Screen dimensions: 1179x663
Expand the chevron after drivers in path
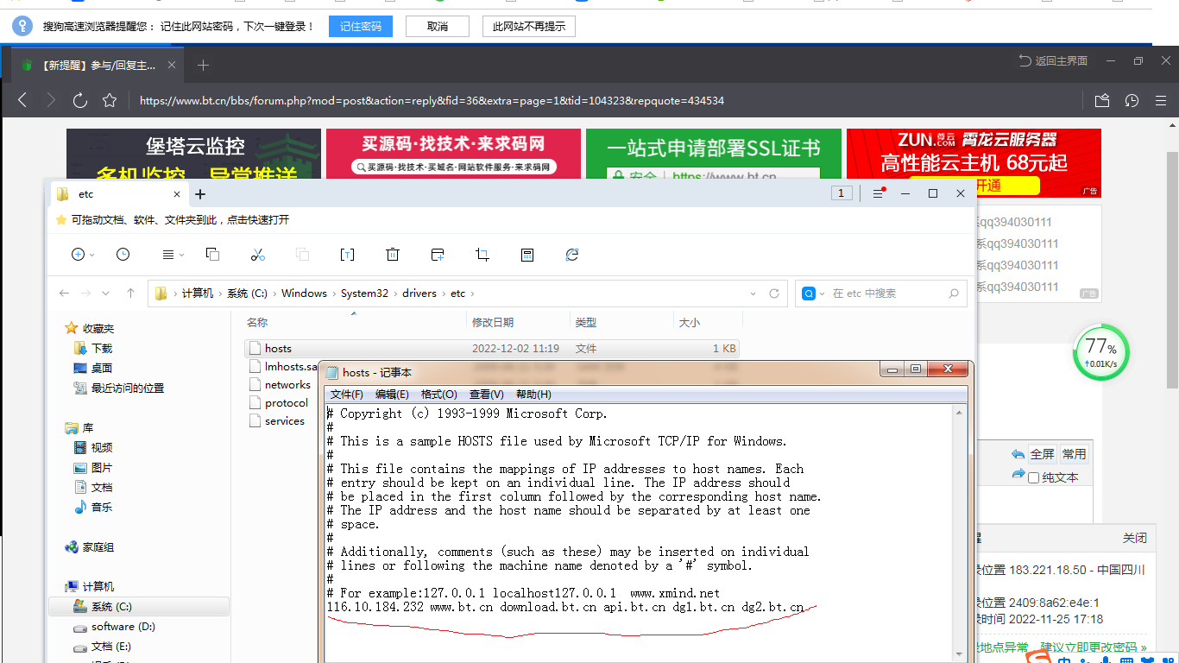point(443,294)
